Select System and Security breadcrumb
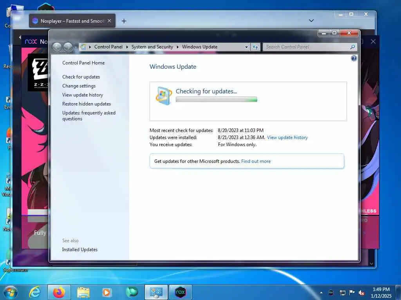This screenshot has width=401, height=300. tap(152, 47)
